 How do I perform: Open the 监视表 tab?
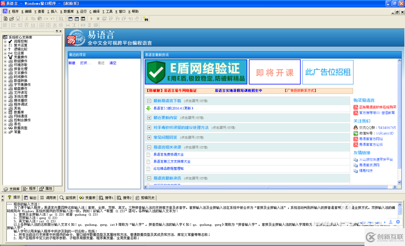68,198
